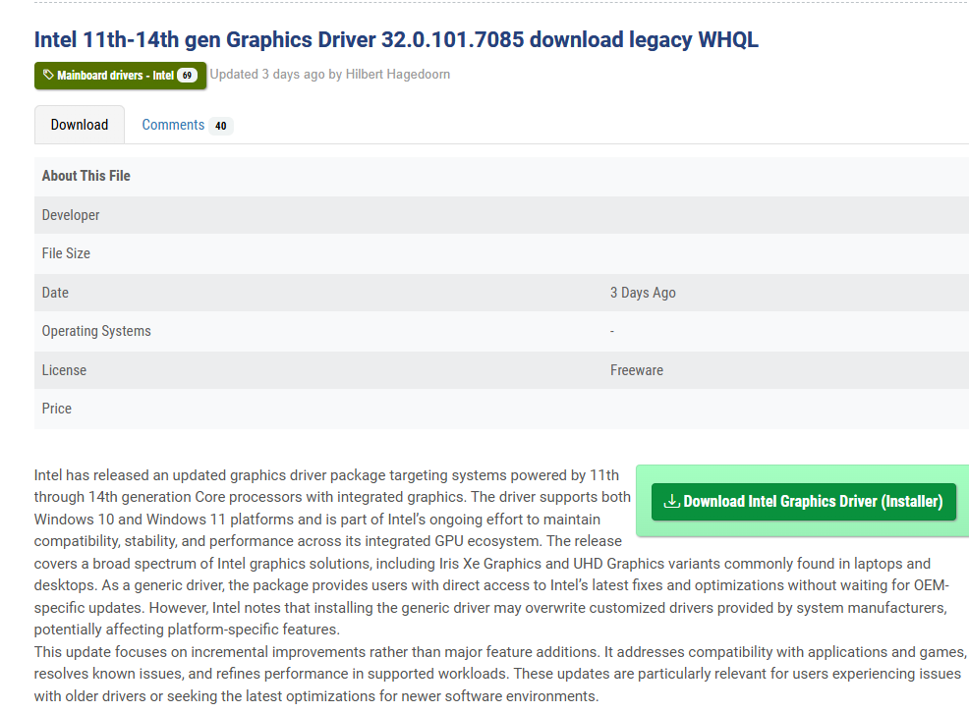Open the Download tab

[80, 125]
